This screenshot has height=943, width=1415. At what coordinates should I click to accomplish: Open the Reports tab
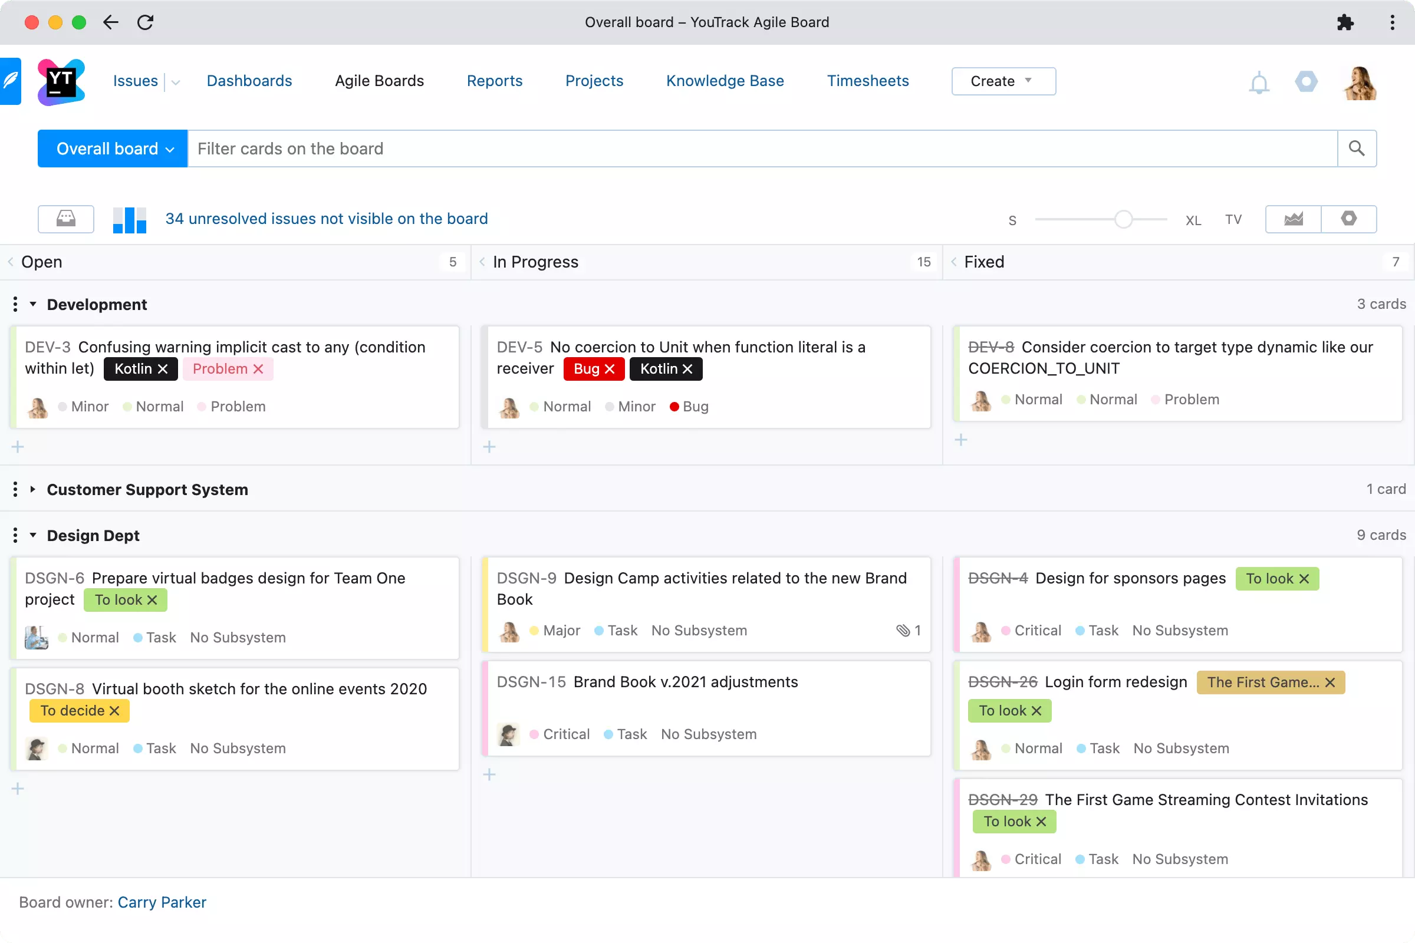point(494,81)
